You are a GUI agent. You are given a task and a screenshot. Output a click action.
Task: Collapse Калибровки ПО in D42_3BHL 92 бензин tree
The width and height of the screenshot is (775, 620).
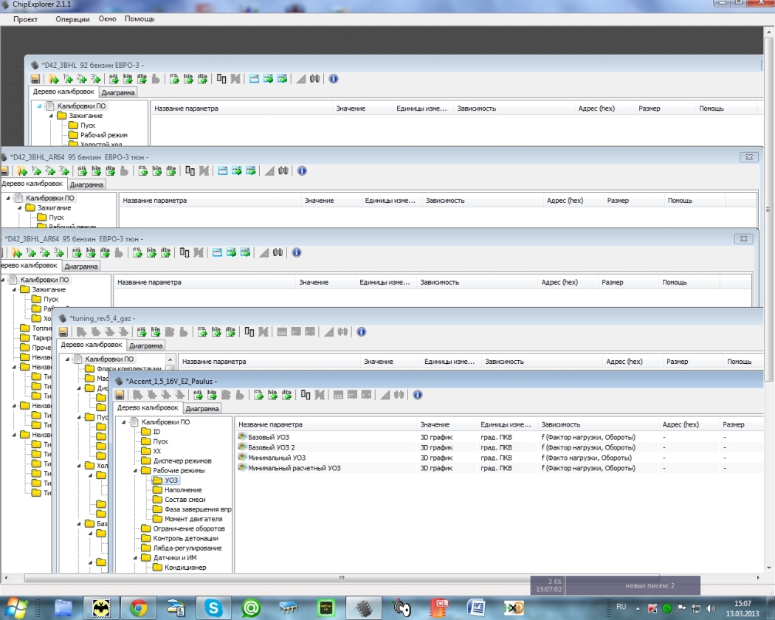tap(39, 106)
